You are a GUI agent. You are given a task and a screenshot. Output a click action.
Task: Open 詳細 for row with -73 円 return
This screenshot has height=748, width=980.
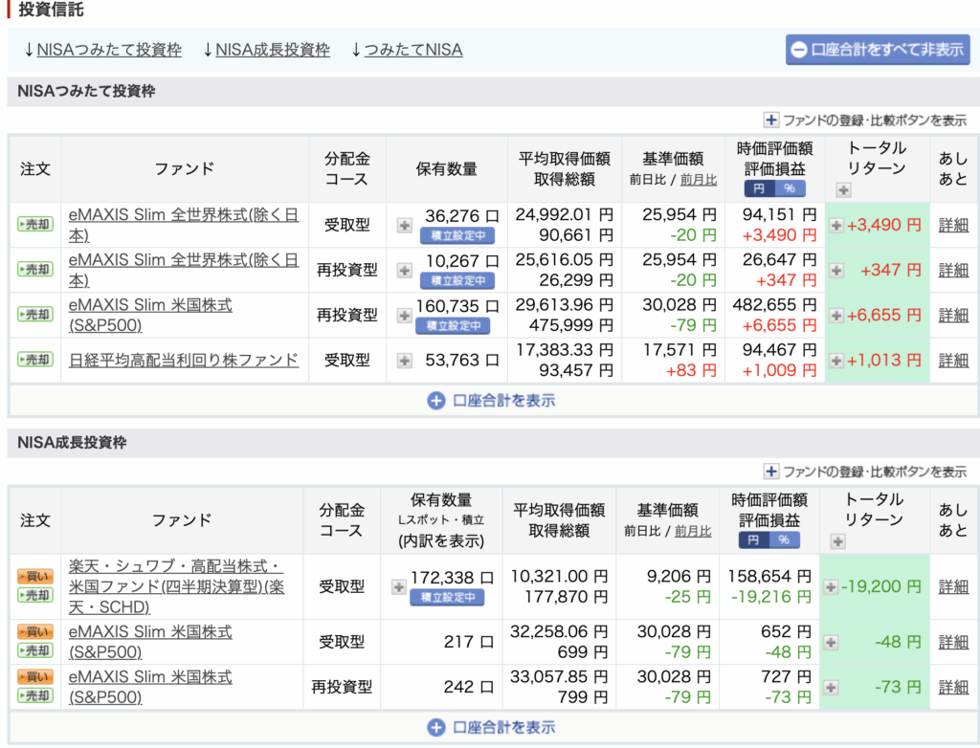(x=953, y=687)
